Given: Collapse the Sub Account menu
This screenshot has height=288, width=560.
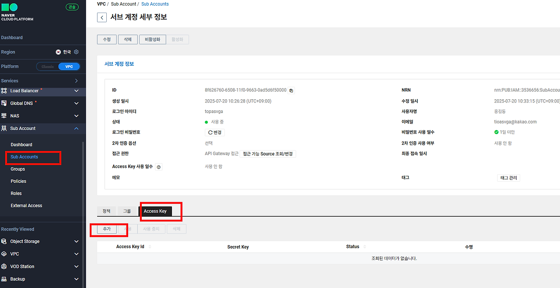Looking at the screenshot, I should point(77,128).
